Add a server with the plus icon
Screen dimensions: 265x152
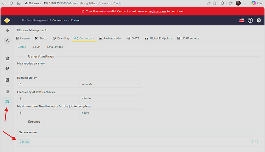pos(46,122)
